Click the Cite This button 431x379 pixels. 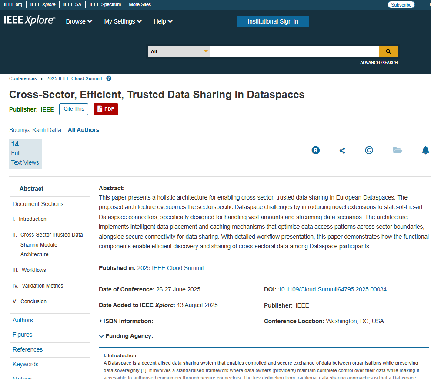tap(74, 109)
